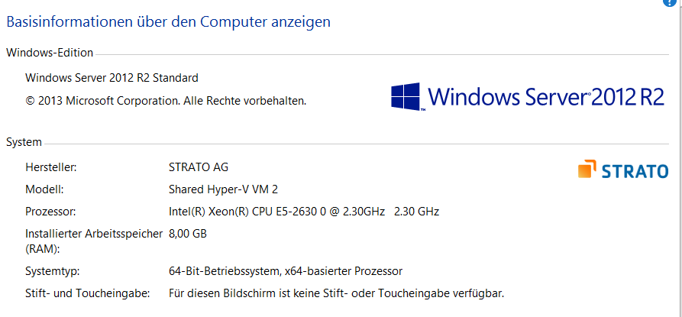Viewport: 682px width, 317px height.
Task: Select the 8,00 GB memory value
Action: [188, 234]
